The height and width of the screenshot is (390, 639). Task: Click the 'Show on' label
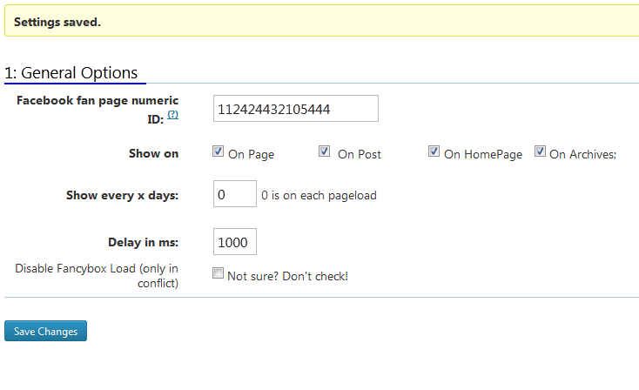(153, 153)
